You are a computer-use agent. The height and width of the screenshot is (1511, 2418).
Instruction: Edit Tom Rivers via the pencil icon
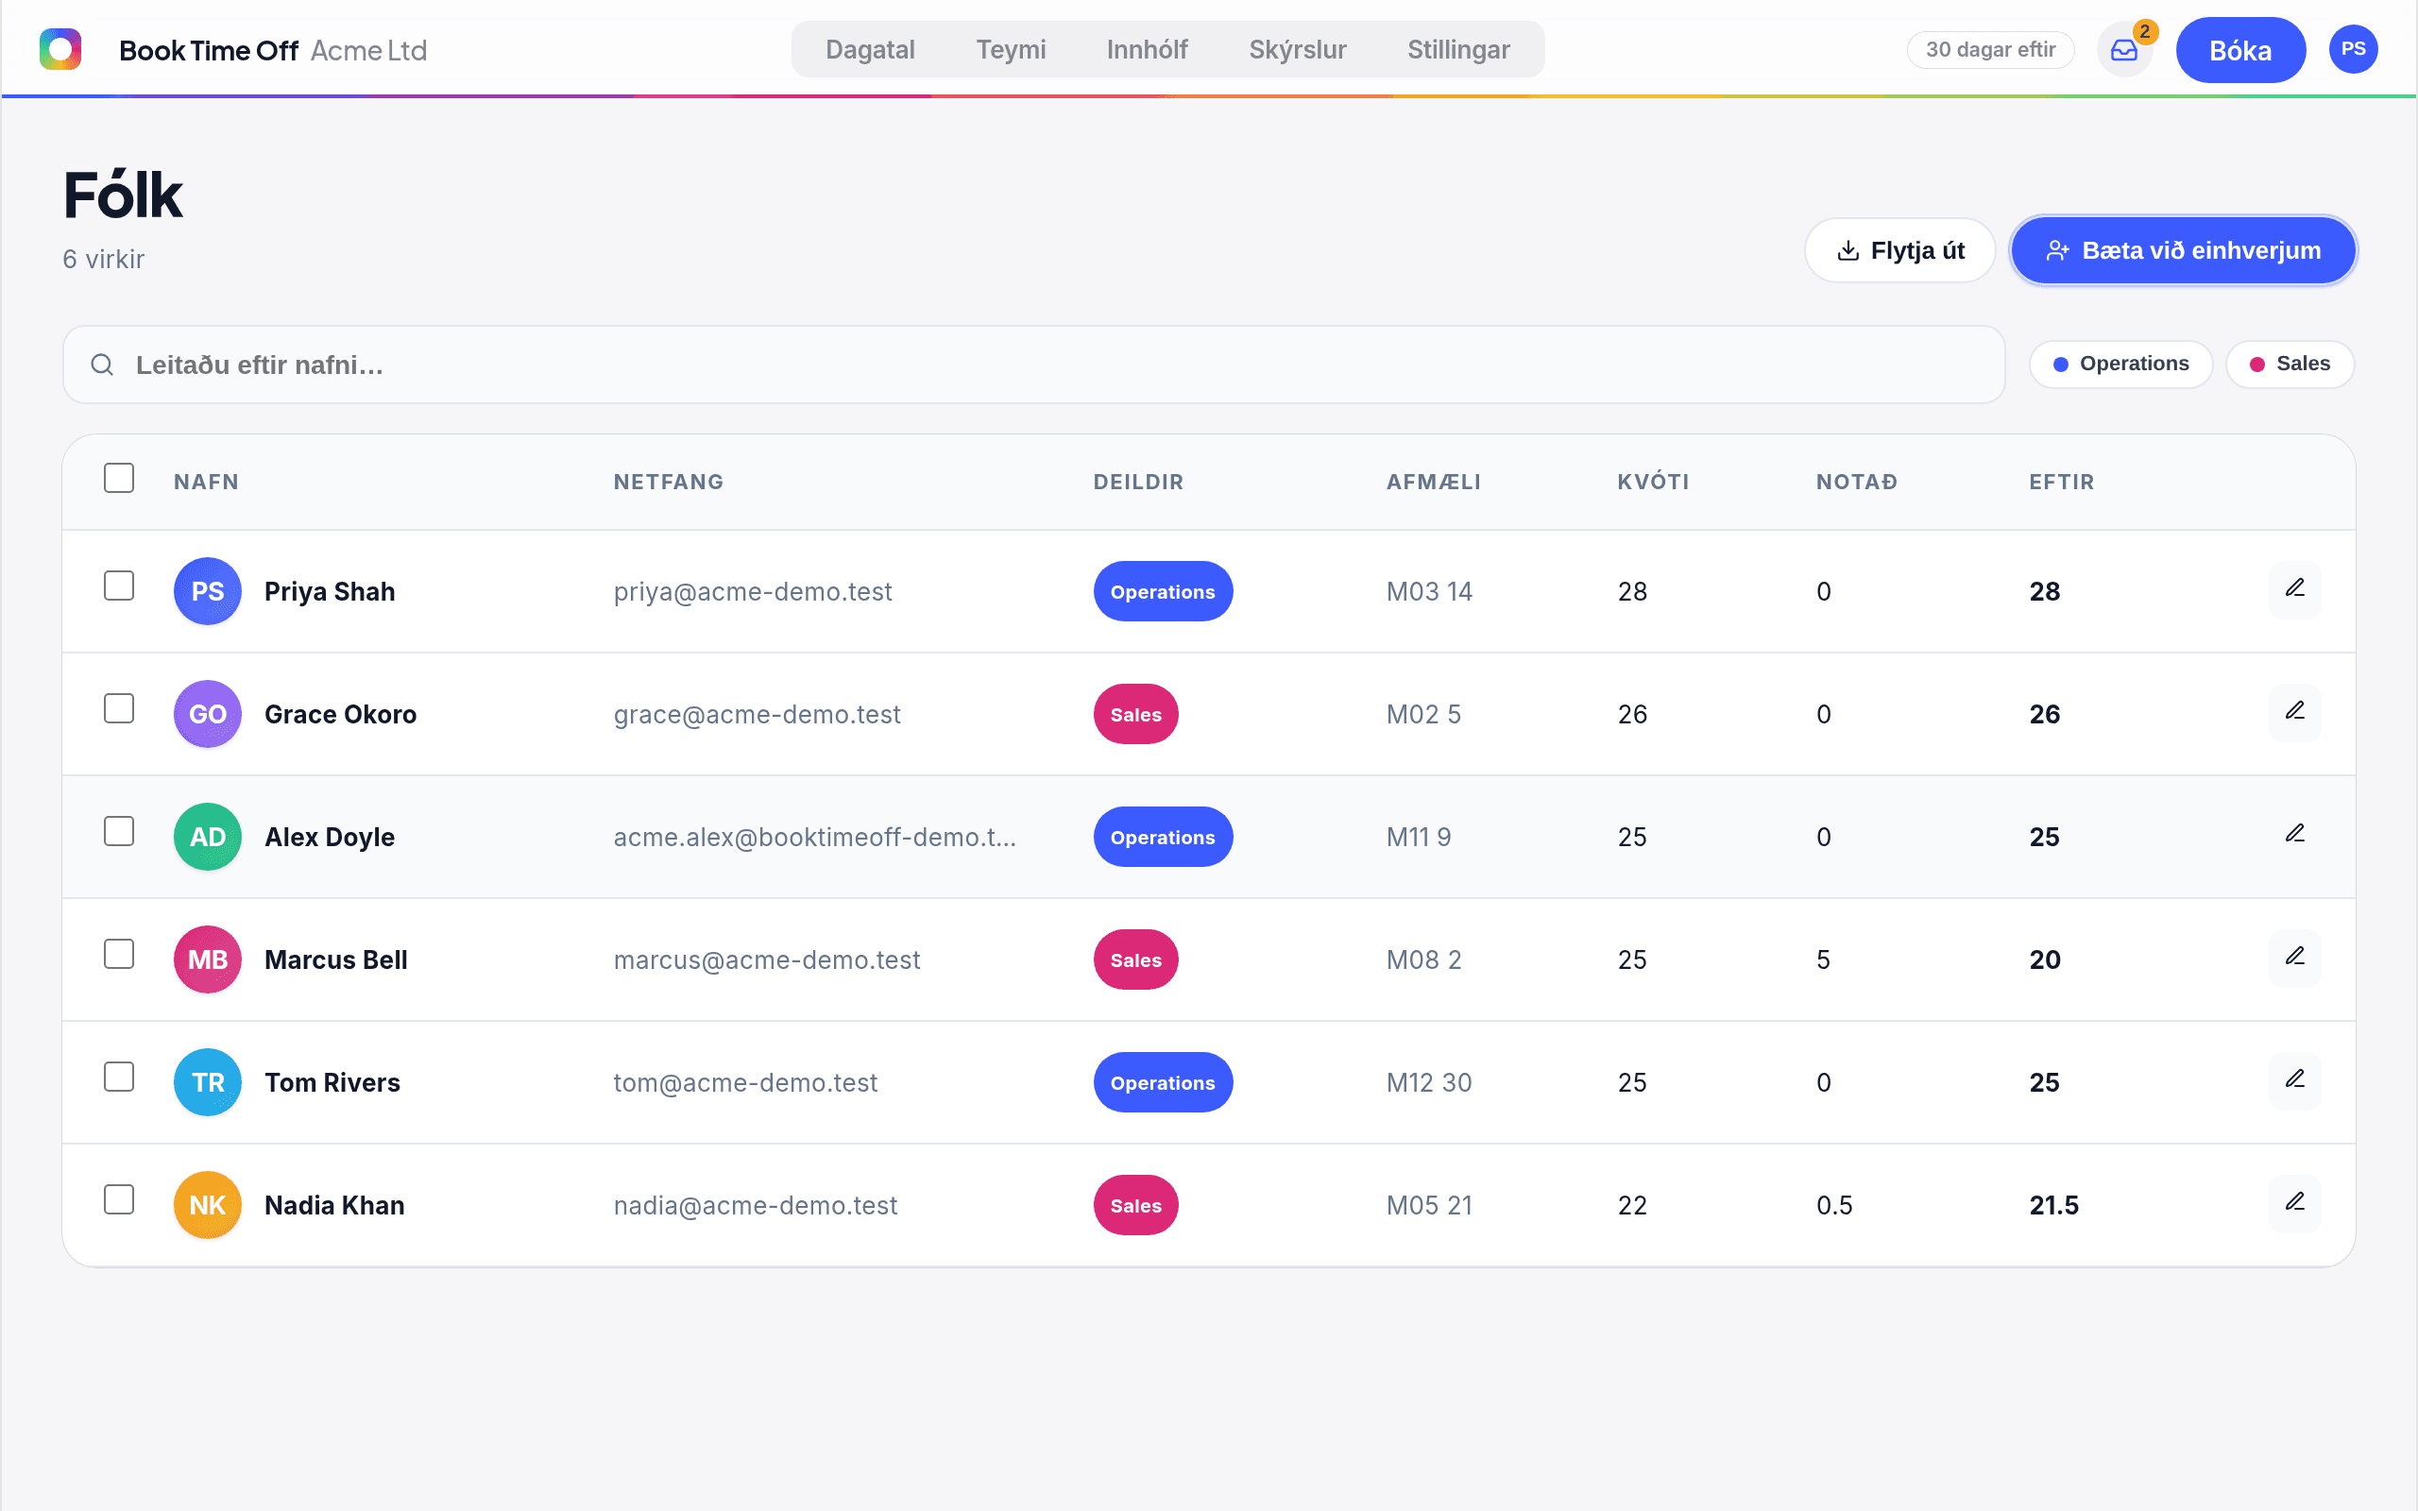[2294, 1081]
